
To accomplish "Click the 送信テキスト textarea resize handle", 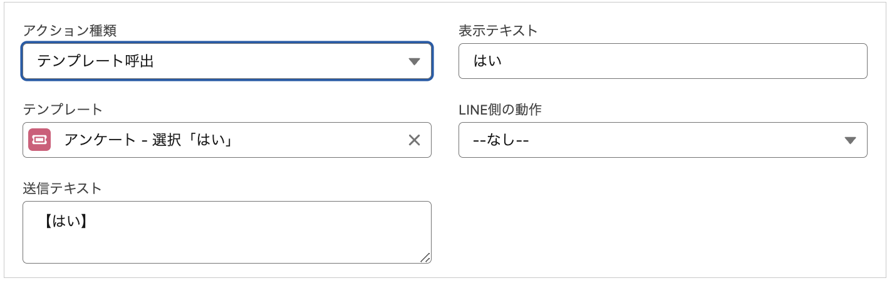I will [x=425, y=257].
